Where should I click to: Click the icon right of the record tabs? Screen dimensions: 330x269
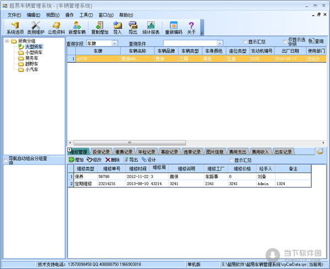coord(320,151)
